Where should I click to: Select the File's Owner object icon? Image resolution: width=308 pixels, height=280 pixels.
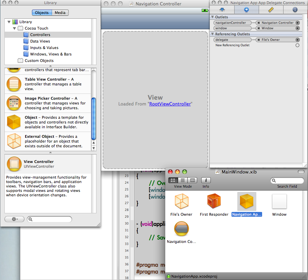(181, 202)
